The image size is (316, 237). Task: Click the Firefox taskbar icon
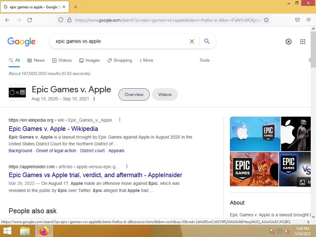point(44,231)
